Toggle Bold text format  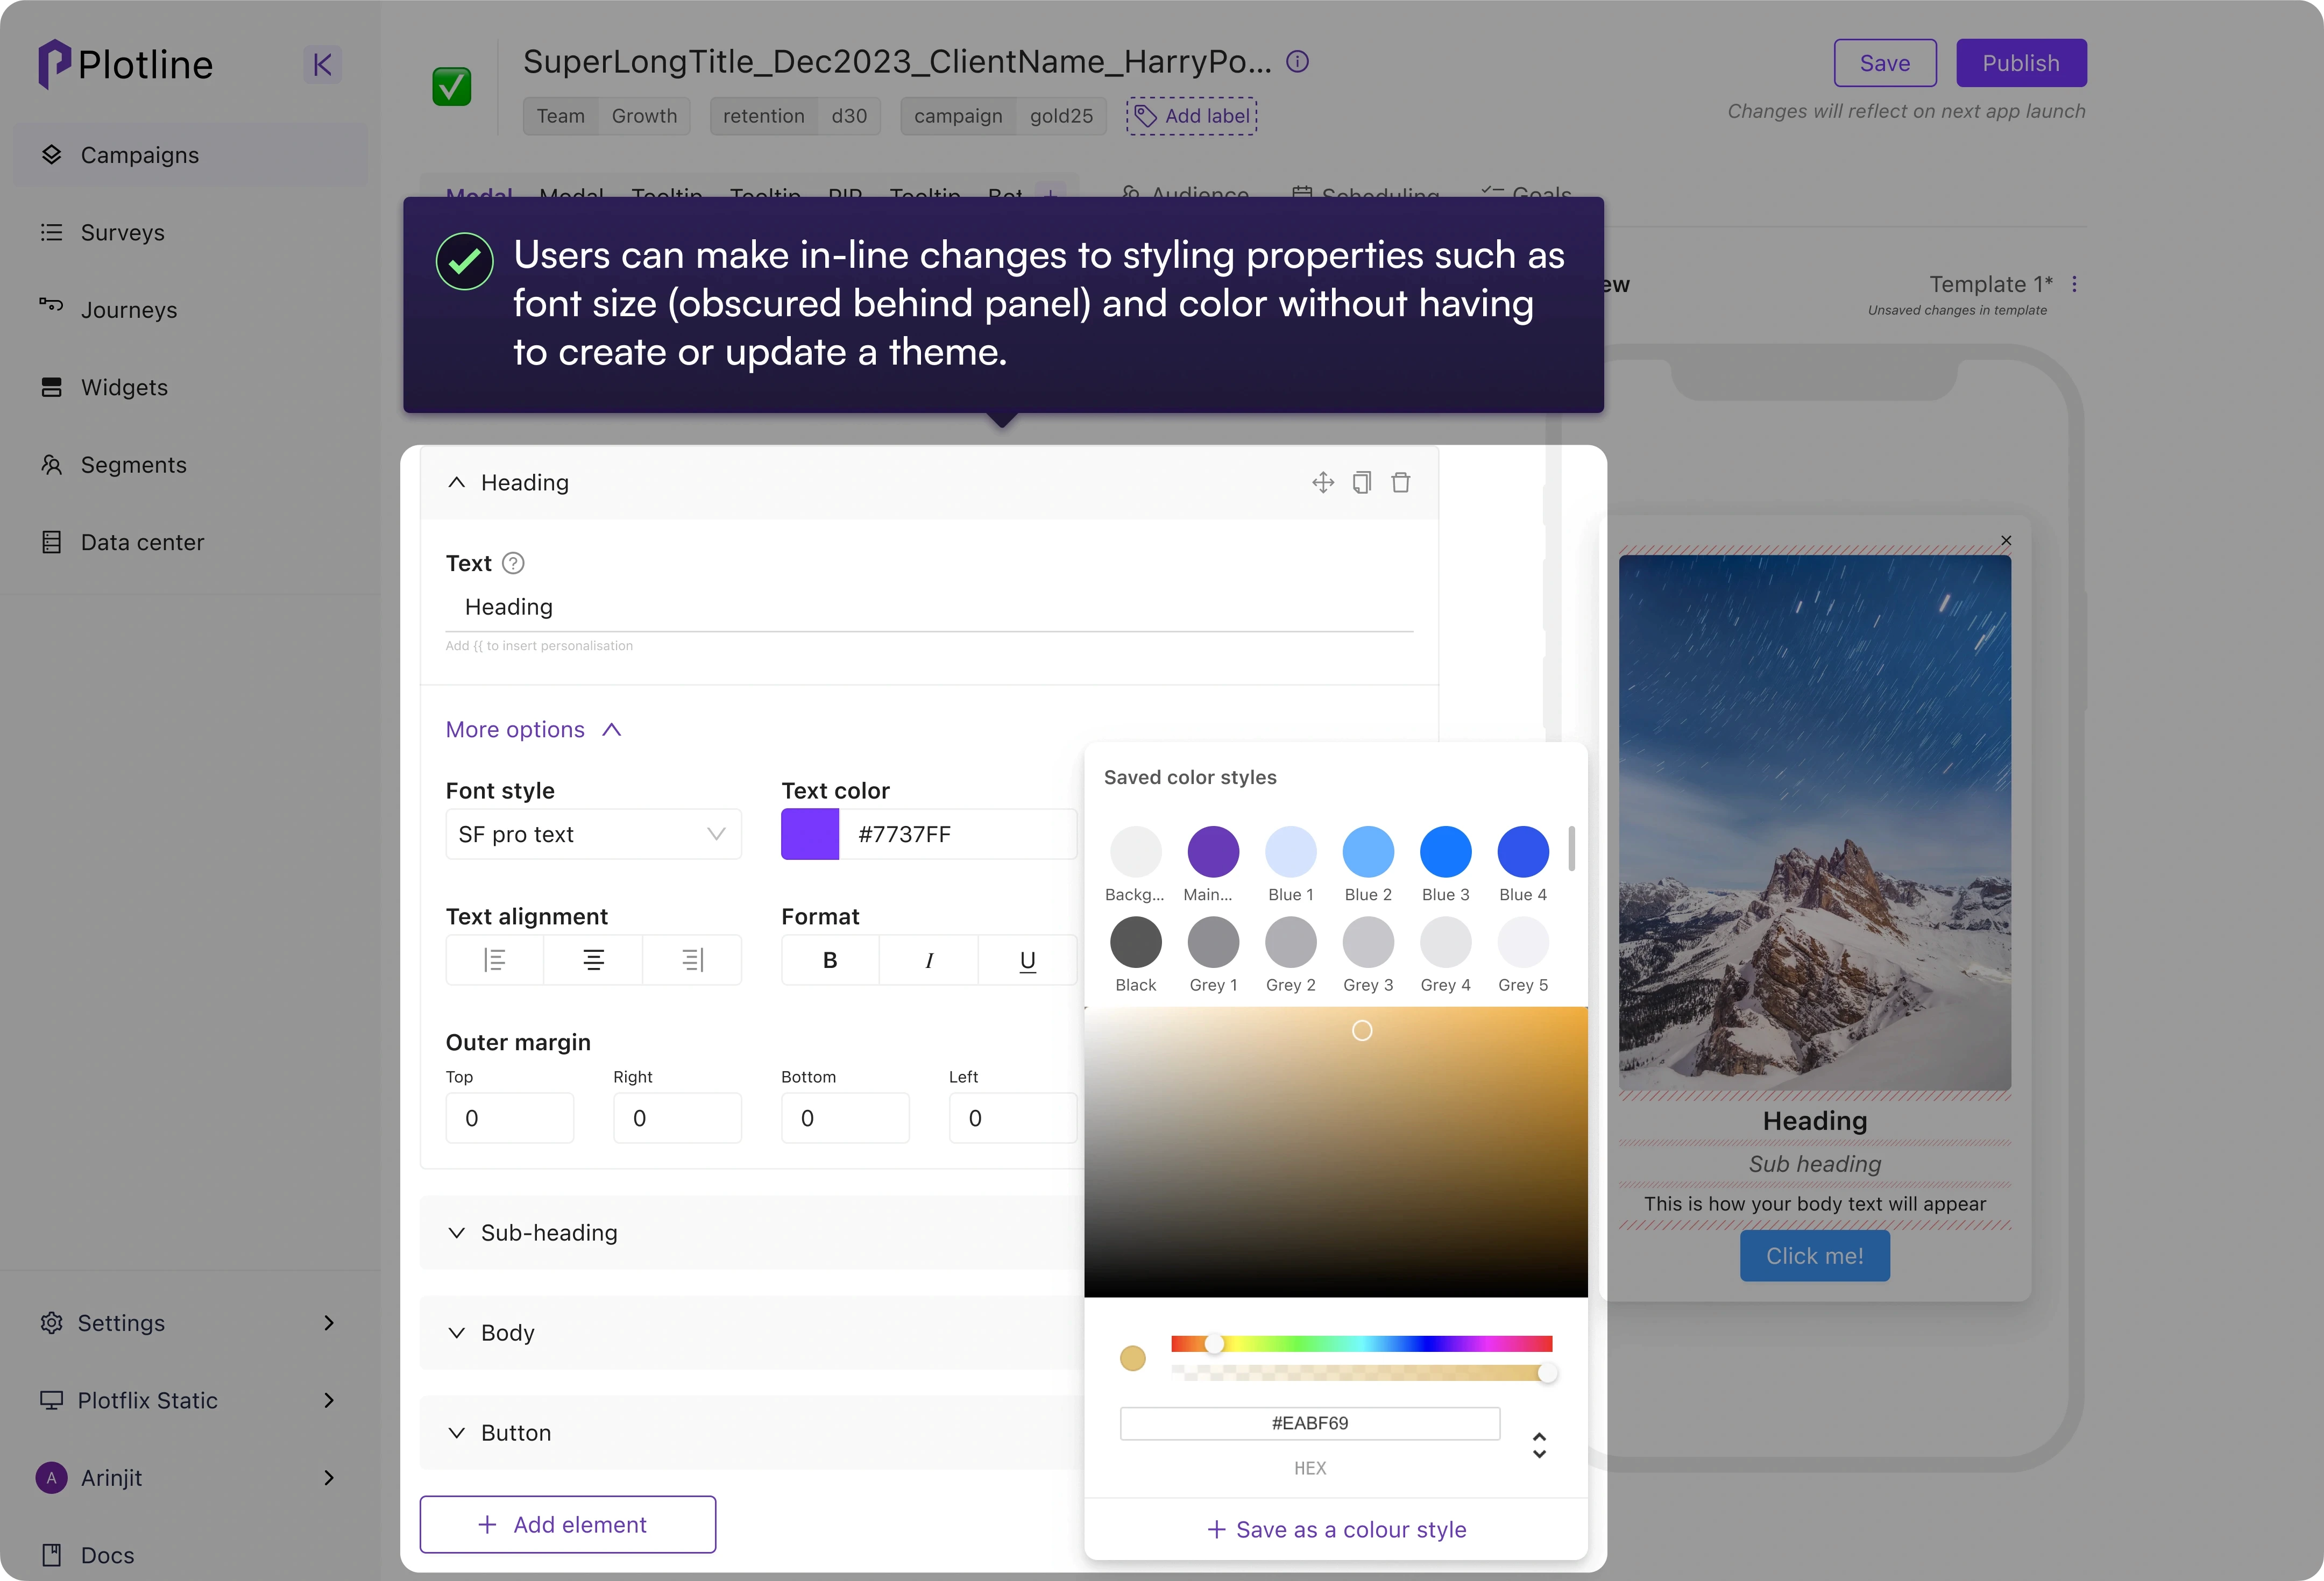(x=830, y=960)
